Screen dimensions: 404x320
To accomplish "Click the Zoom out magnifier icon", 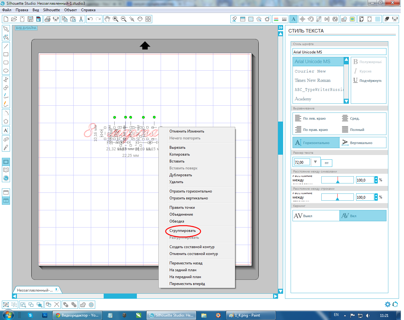I will [x=124, y=19].
